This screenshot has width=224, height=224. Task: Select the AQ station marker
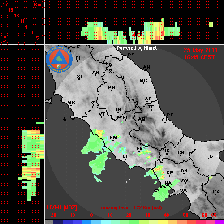[x=141, y=122]
